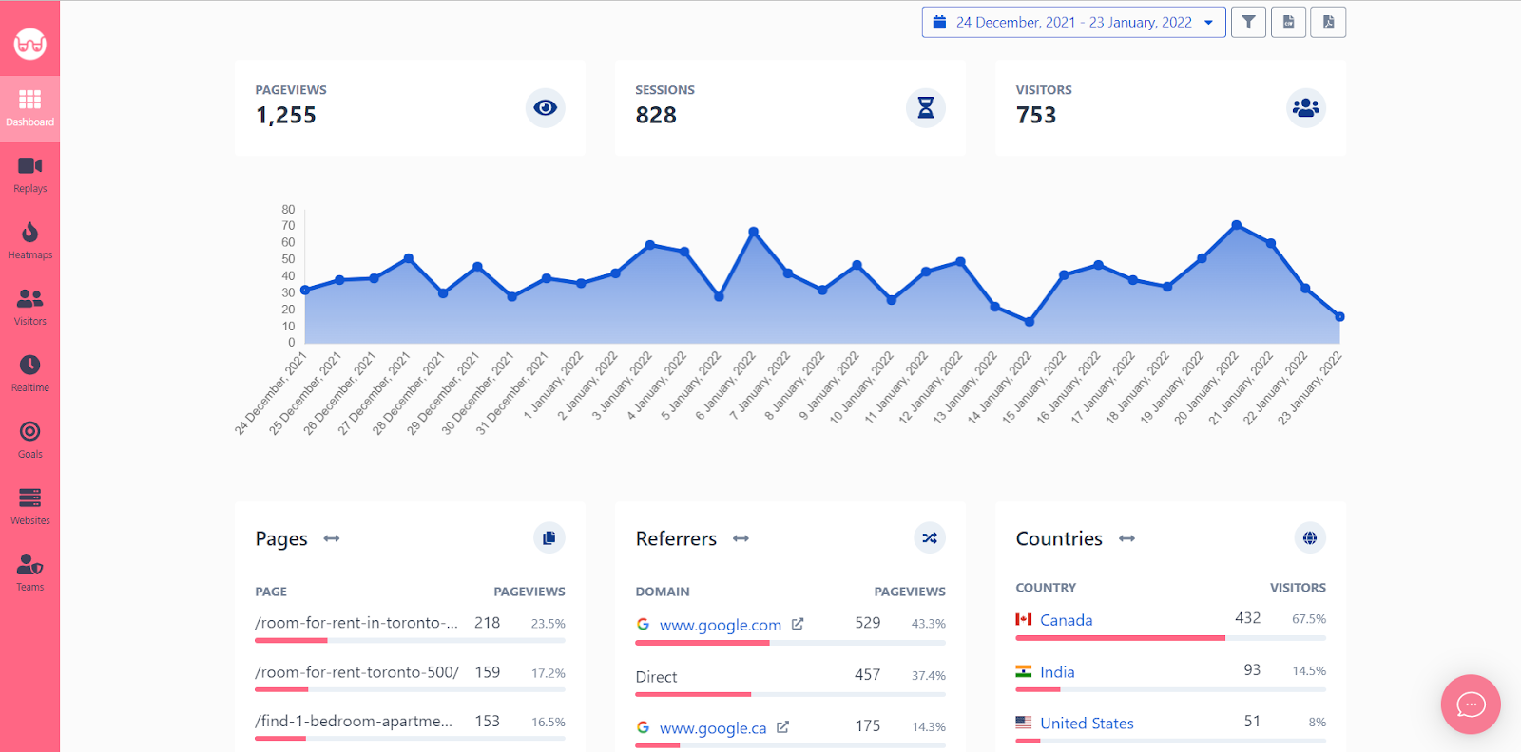The width and height of the screenshot is (1521, 752).
Task: Click the app logo in sidebar
Action: pyautogui.click(x=29, y=44)
